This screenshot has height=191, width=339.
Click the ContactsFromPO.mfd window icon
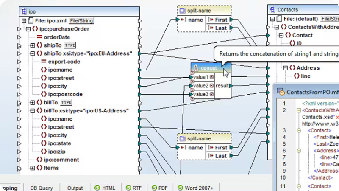pyautogui.click(x=281, y=92)
